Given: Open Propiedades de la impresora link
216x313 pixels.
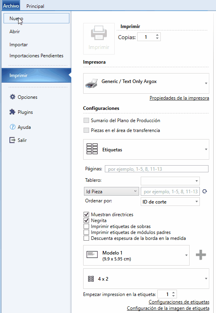Looking at the screenshot, I should tap(179, 98).
